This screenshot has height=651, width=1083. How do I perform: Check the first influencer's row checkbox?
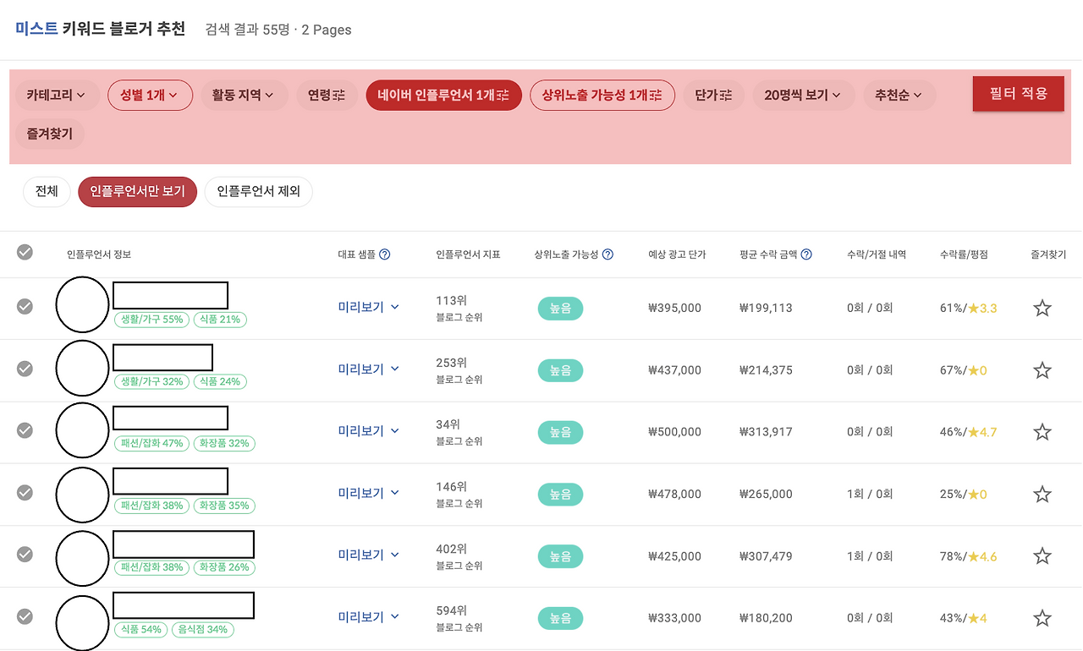[25, 308]
